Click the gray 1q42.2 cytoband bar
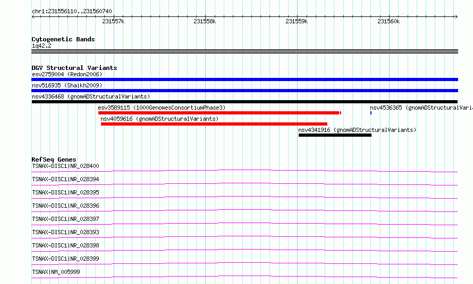 click(244, 51)
